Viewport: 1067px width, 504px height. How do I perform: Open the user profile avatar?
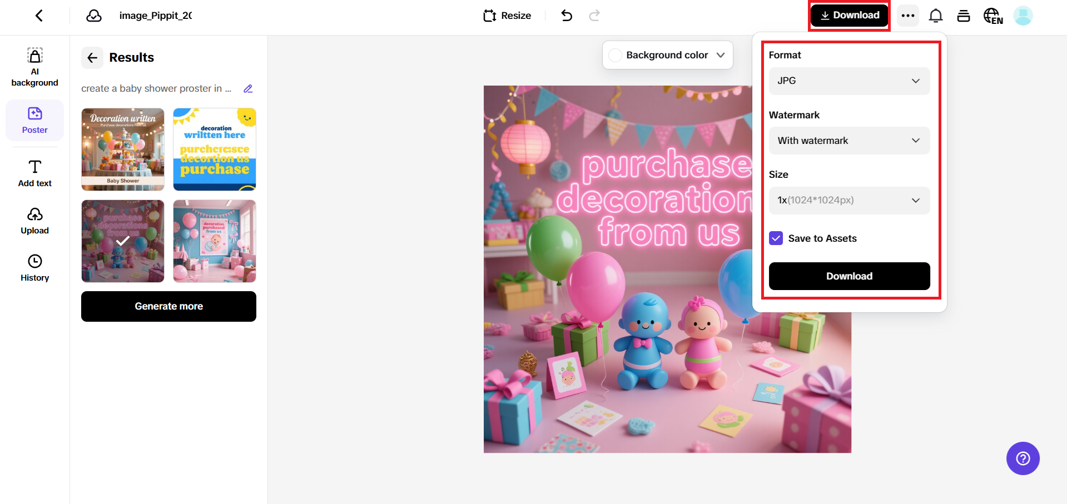pos(1023,16)
